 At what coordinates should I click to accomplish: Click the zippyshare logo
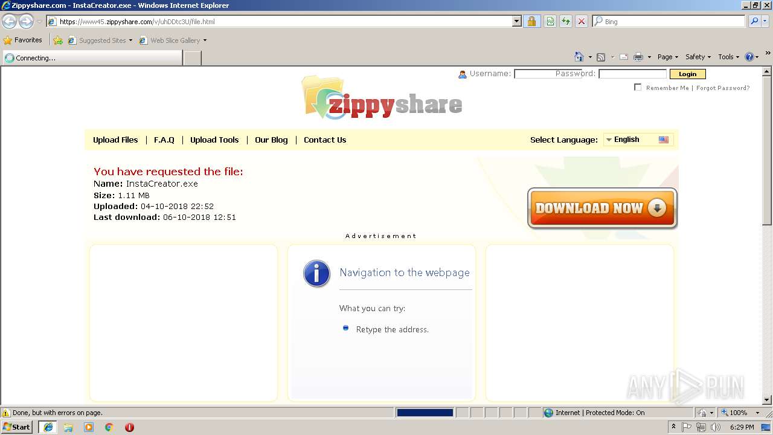click(x=382, y=98)
